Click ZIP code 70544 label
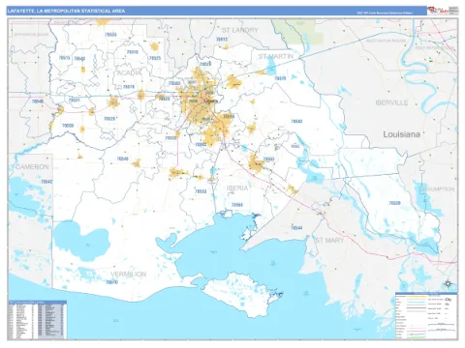The image size is (465, 348). click(x=296, y=228)
